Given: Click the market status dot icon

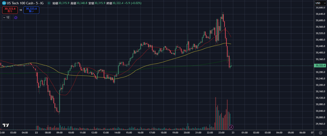Looking at the screenshot, I should coord(49,3).
